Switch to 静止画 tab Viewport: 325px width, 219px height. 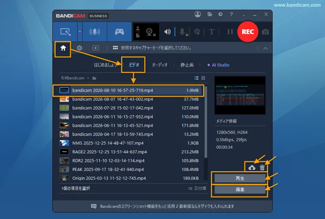pyautogui.click(x=187, y=65)
